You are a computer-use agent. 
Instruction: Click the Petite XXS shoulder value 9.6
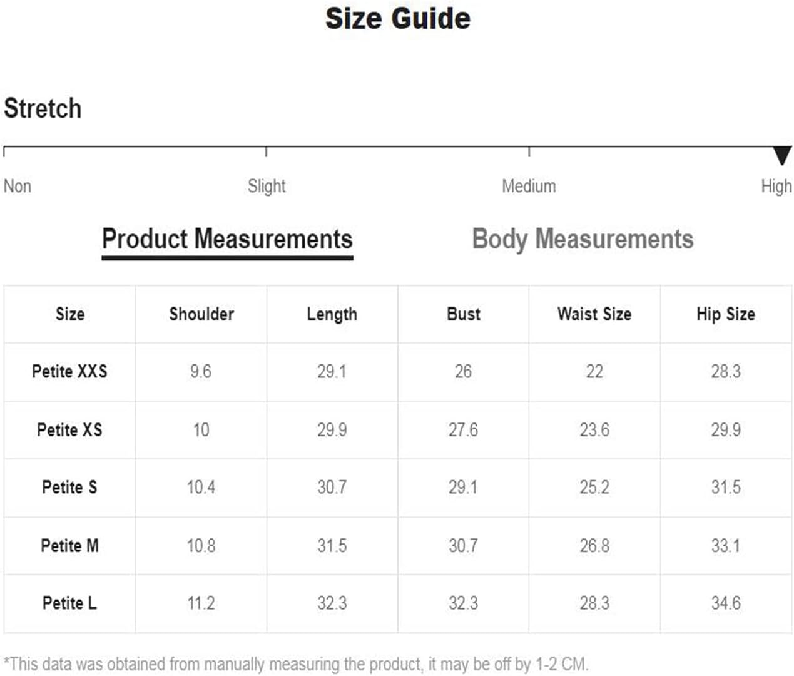click(x=201, y=371)
